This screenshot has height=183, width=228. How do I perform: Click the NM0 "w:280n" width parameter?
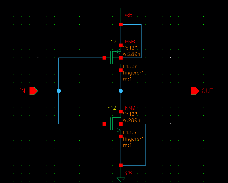click(x=131, y=120)
